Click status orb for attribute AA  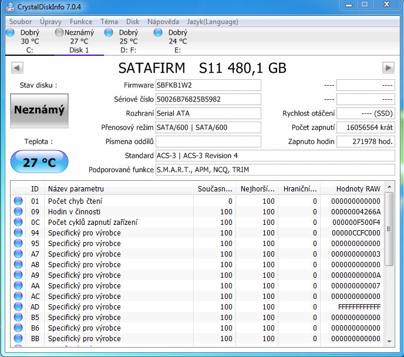click(18, 285)
